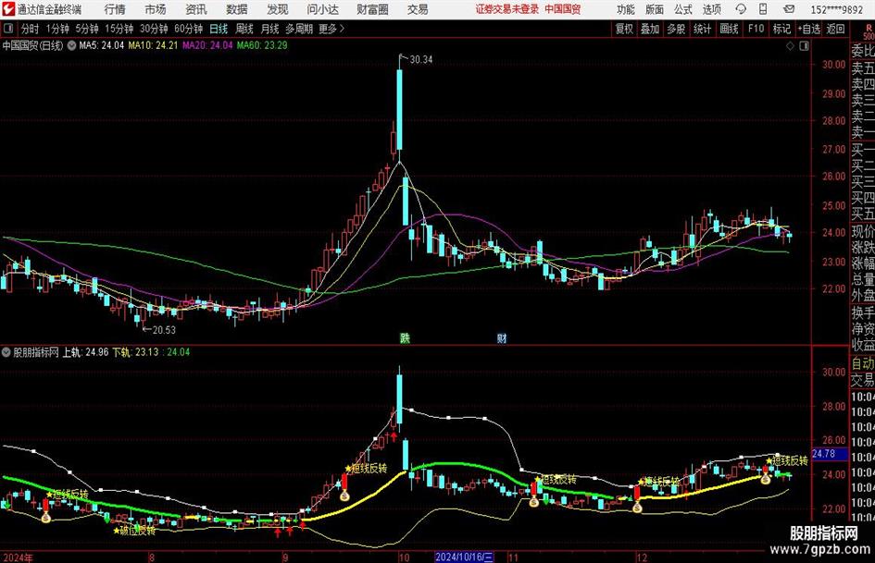Switch to 1分钟 chart period
875x563 pixels.
tap(56, 29)
